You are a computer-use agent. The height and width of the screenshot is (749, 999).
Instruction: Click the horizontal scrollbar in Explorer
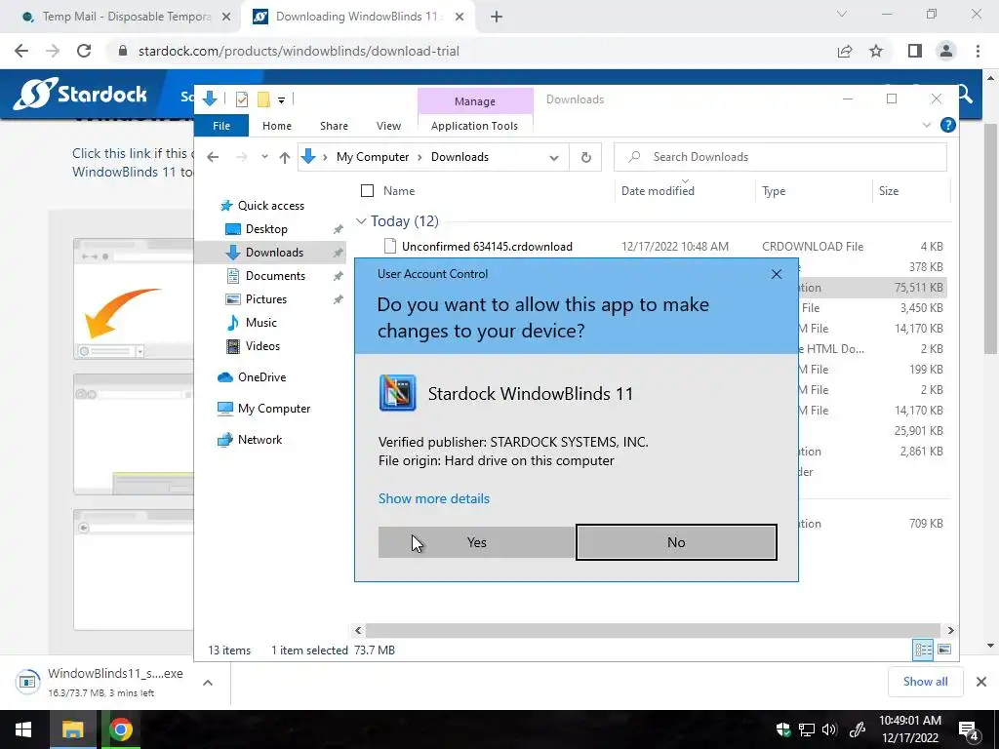[653, 630]
